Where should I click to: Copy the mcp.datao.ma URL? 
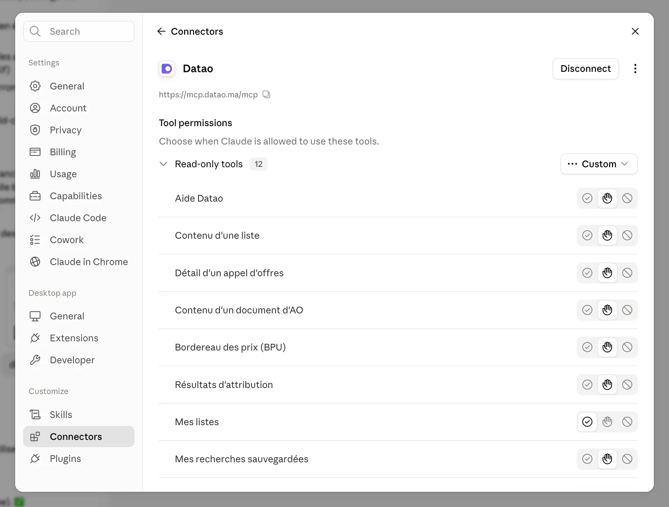click(x=267, y=95)
